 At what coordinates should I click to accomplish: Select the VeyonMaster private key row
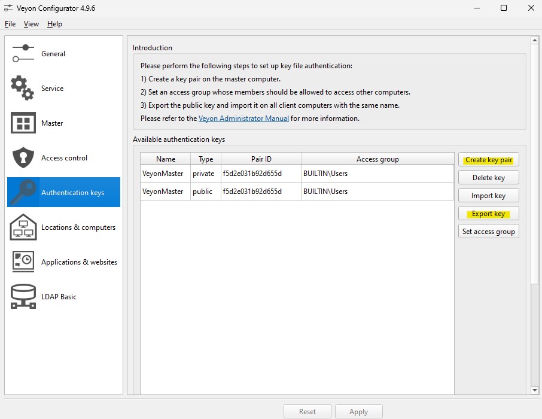297,174
